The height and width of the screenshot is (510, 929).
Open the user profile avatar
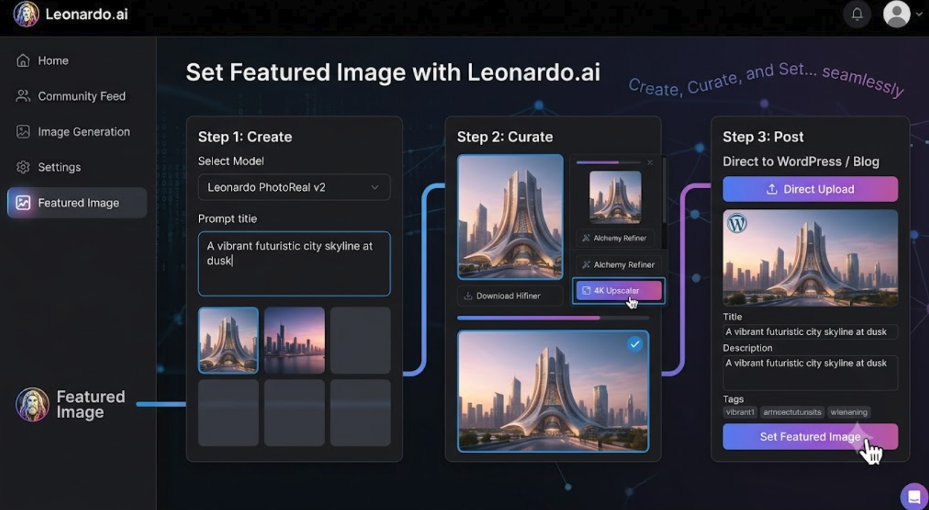(896, 14)
